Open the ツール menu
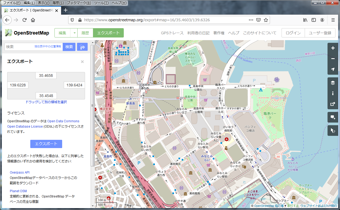Image resolution: width=340 pixels, height=210 pixels. [101, 3]
